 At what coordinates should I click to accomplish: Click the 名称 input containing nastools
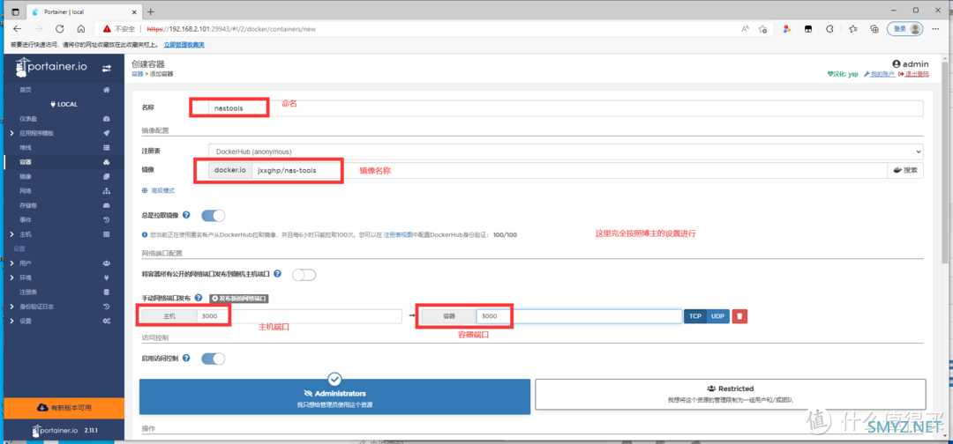click(566, 108)
